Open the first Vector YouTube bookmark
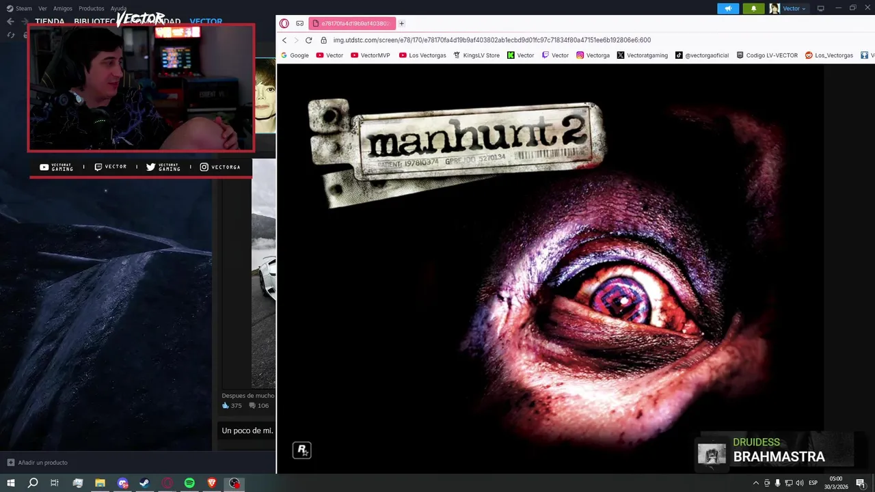Screen dimensions: 875x492 [x=329, y=55]
